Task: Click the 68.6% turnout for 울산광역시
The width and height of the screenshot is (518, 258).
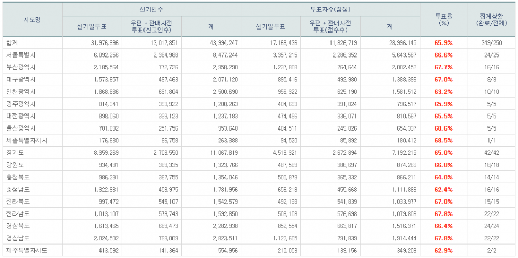Action: [443, 128]
